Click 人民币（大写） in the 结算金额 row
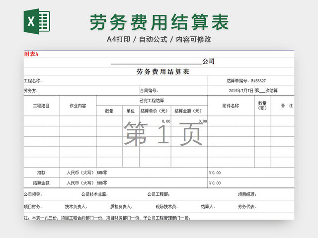The image size is (318, 238). point(80,183)
